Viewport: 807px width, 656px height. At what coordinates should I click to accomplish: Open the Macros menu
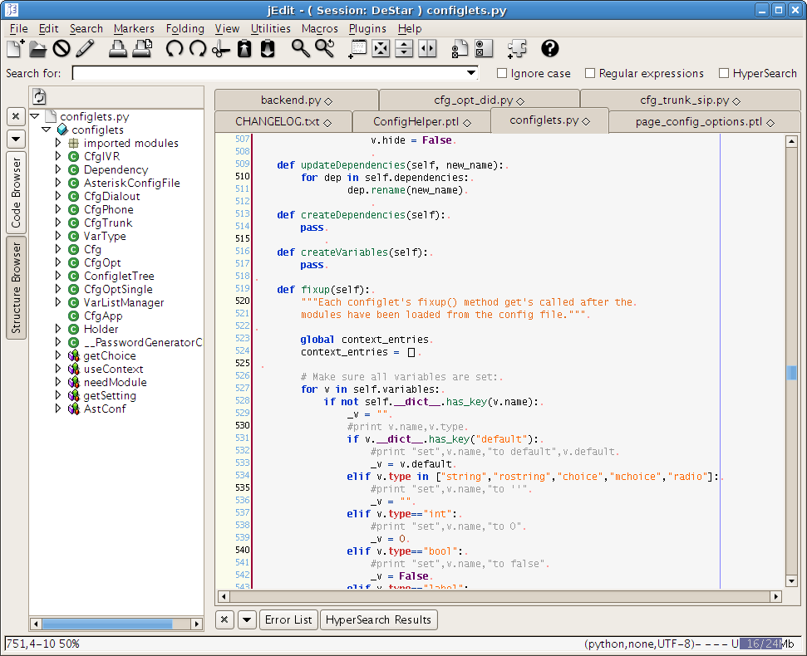pyautogui.click(x=320, y=29)
